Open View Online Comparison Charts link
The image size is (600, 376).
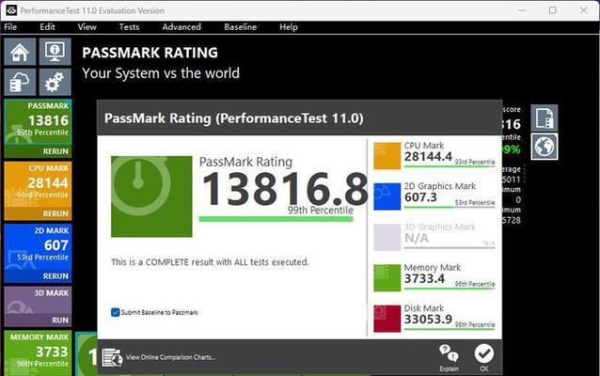click(170, 357)
